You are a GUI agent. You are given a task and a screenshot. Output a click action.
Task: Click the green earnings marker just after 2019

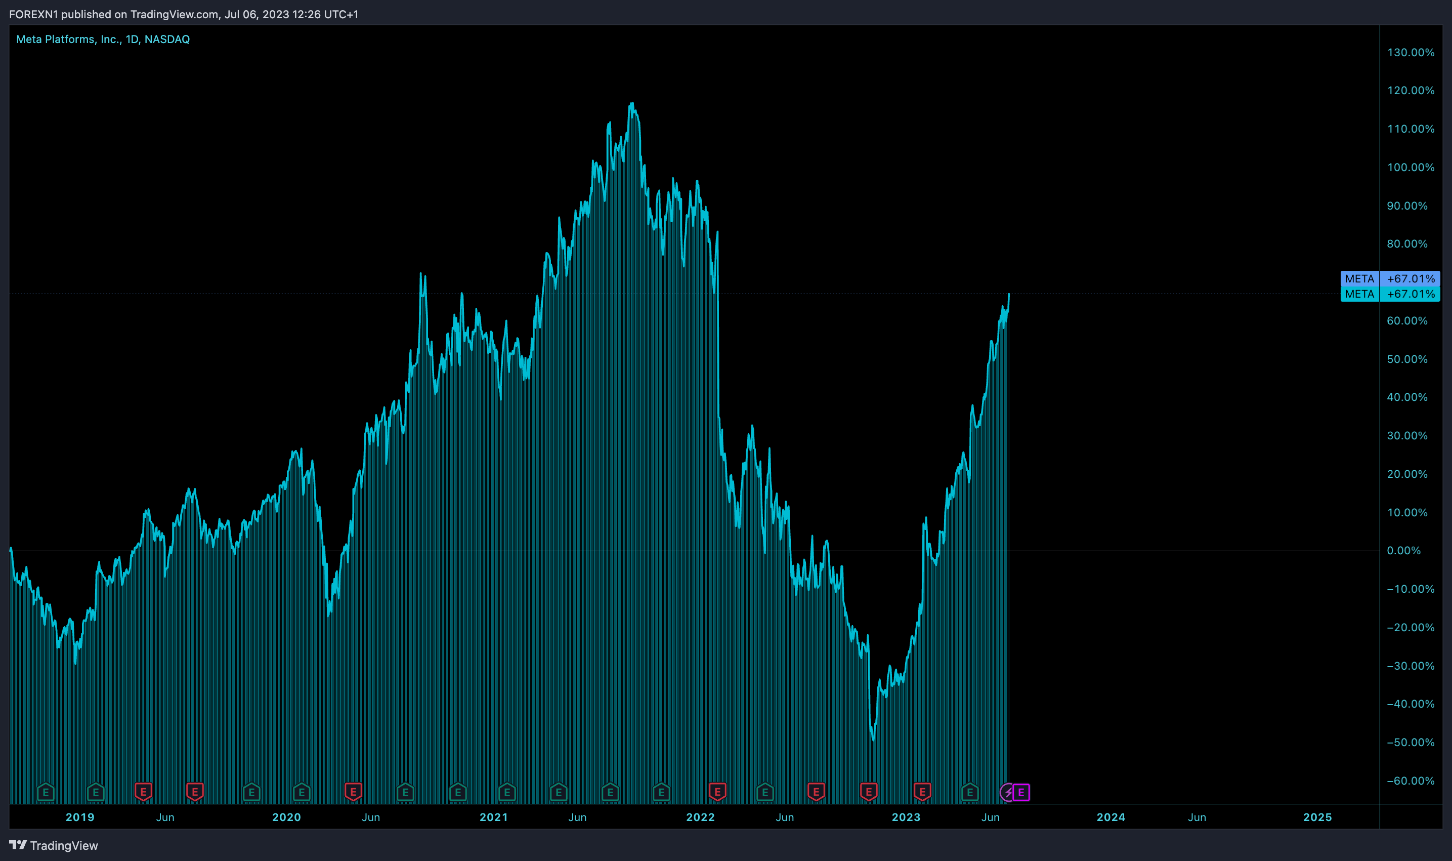96,792
